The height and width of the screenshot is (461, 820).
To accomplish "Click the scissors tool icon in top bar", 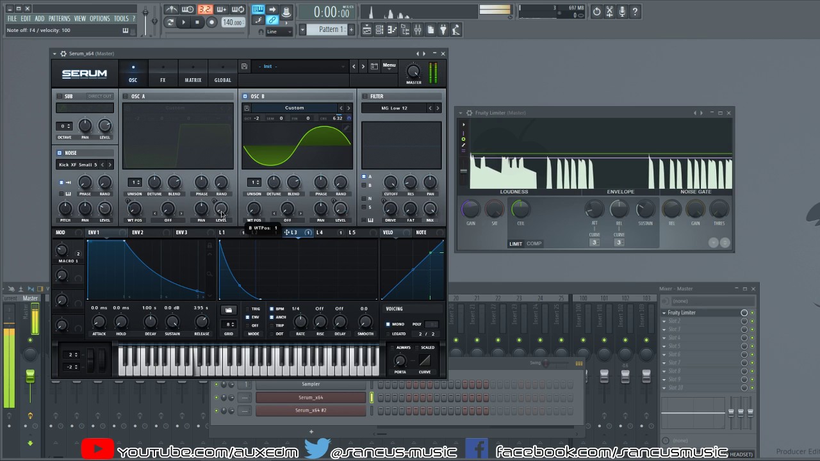I will [x=609, y=12].
